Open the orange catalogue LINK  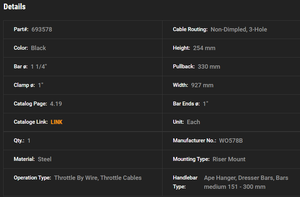point(57,122)
